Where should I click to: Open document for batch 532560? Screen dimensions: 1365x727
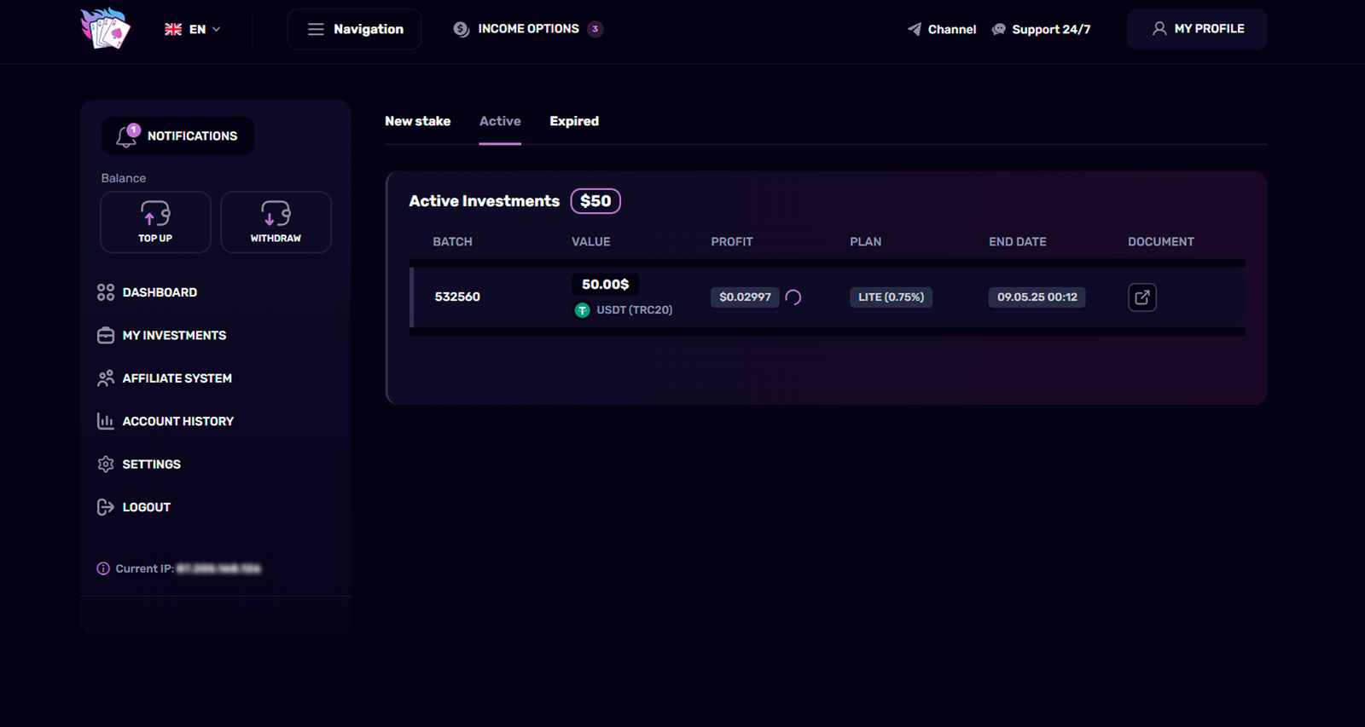click(1141, 297)
